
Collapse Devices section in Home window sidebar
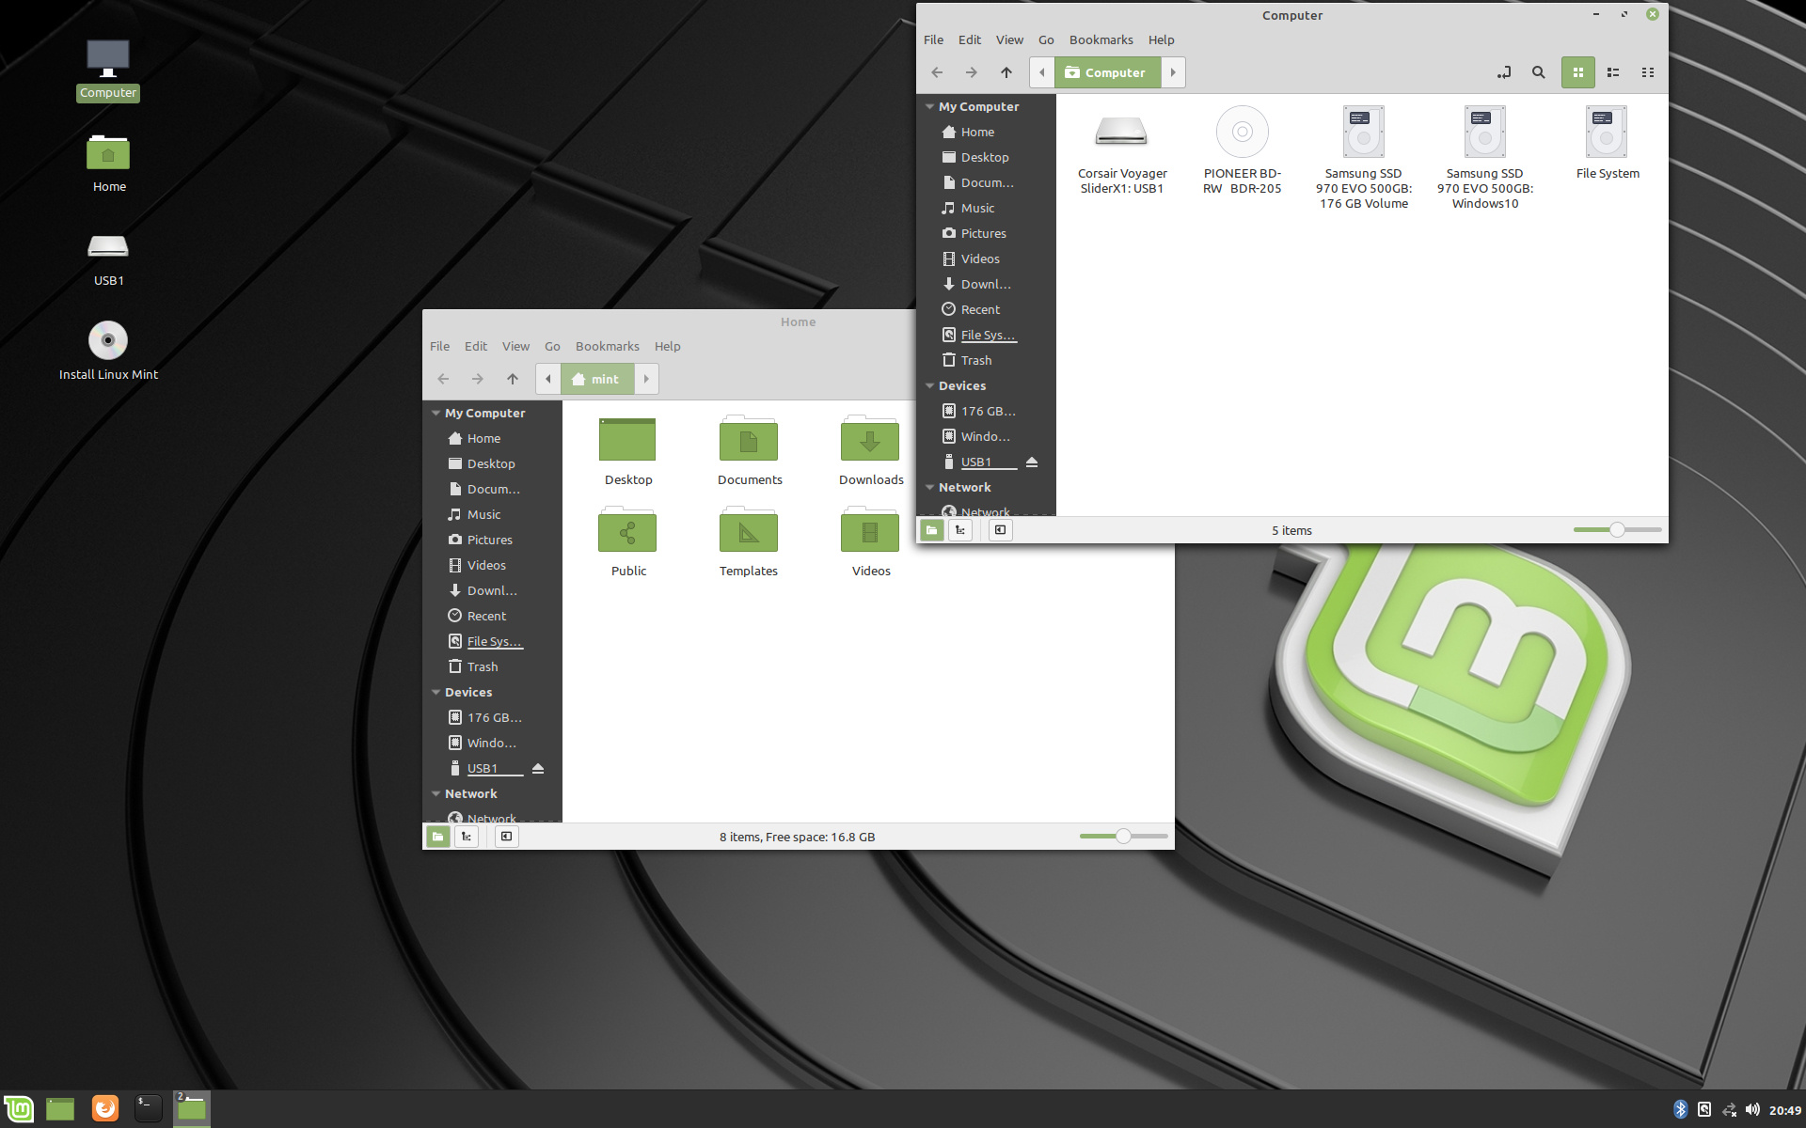click(436, 692)
